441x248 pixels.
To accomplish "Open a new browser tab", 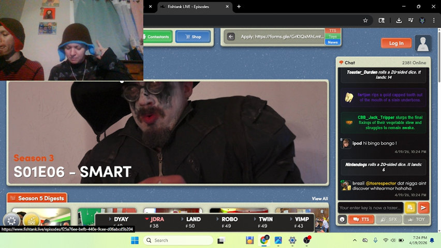I will click(x=239, y=7).
